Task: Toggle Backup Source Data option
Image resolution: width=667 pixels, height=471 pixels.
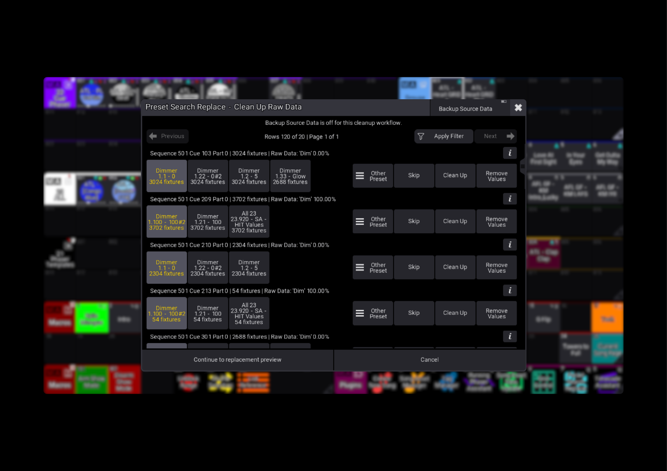Action: 470,108
